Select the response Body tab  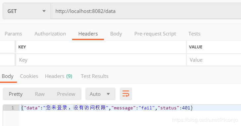pos(8,76)
